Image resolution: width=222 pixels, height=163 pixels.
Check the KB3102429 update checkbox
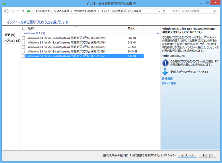tap(23, 51)
